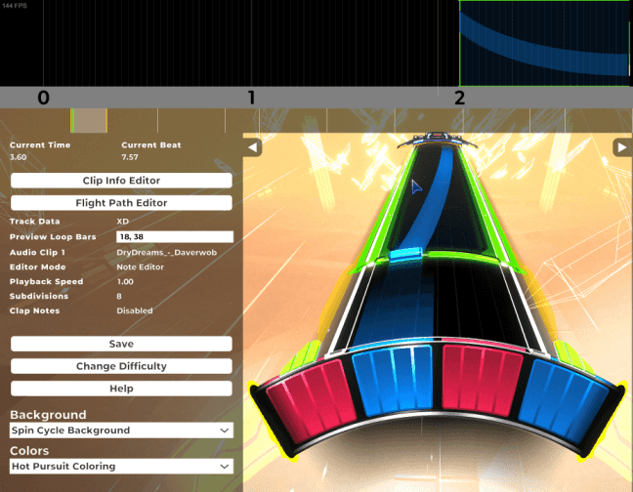Click the Save button

121,344
